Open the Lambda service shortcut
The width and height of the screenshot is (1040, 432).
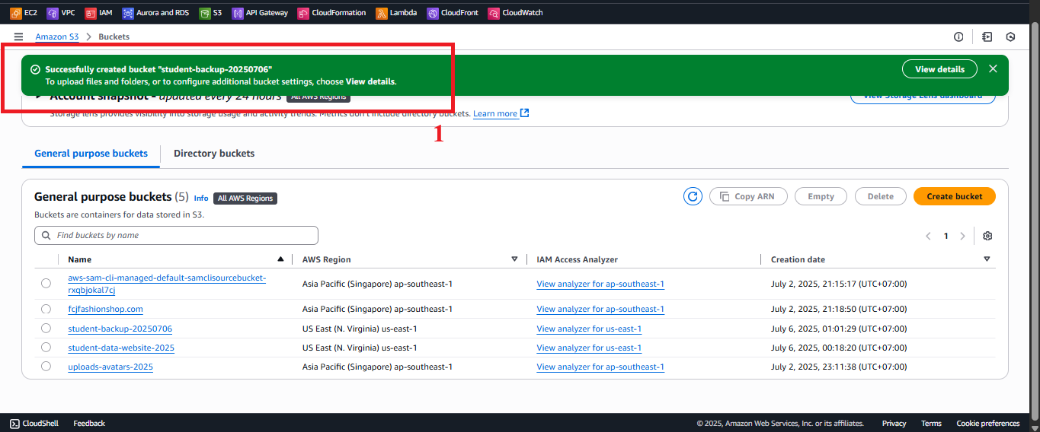(x=396, y=13)
